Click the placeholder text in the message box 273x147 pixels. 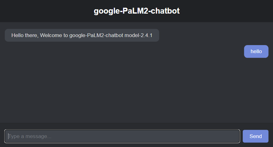click(29, 136)
